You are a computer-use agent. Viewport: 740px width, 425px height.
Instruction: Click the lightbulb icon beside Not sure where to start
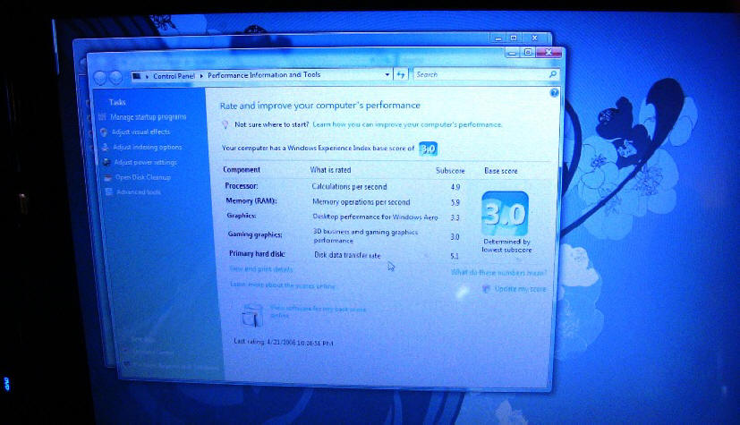tap(225, 125)
